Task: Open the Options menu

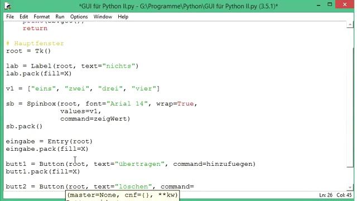Action: [79, 17]
